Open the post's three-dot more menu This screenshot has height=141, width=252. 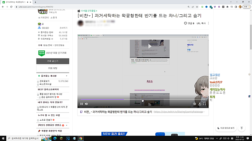click(208, 23)
